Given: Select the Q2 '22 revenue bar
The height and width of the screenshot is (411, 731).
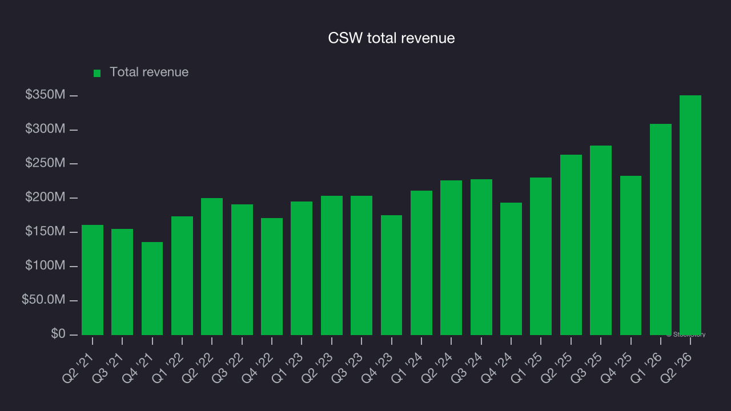Looking at the screenshot, I should [x=212, y=267].
